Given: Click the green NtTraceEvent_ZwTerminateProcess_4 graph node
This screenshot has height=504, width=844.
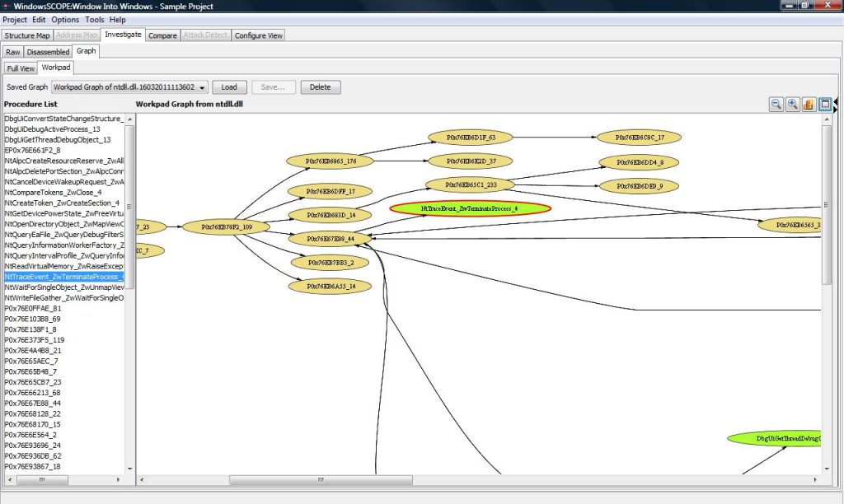Looking at the screenshot, I should click(x=470, y=208).
